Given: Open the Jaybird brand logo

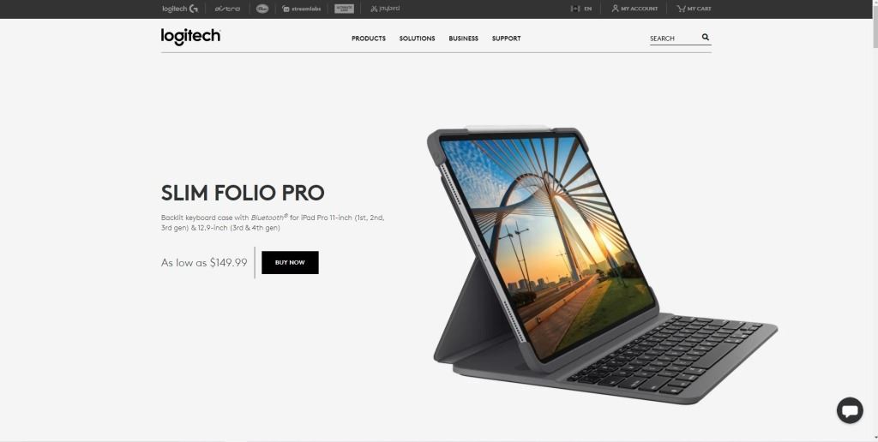Looking at the screenshot, I should pyautogui.click(x=385, y=9).
